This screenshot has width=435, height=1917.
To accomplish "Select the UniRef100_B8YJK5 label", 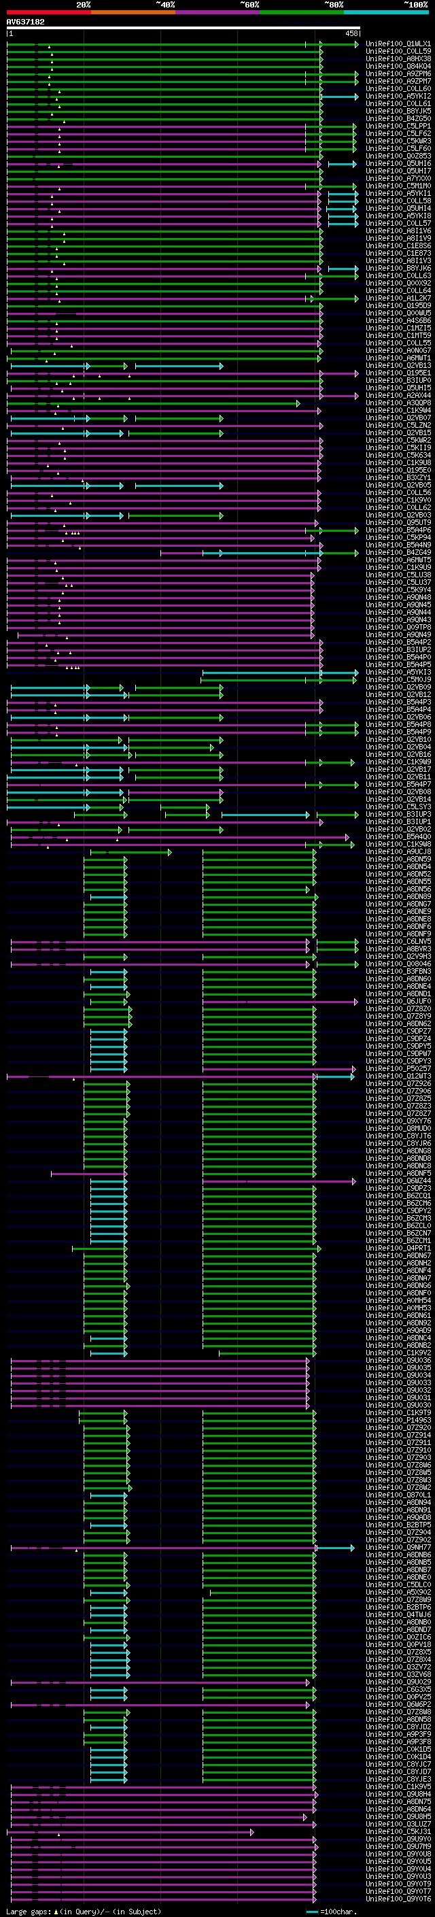I will tap(398, 111).
